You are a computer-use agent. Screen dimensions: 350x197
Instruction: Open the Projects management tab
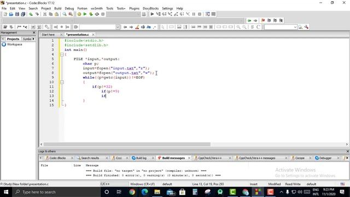(x=13, y=39)
